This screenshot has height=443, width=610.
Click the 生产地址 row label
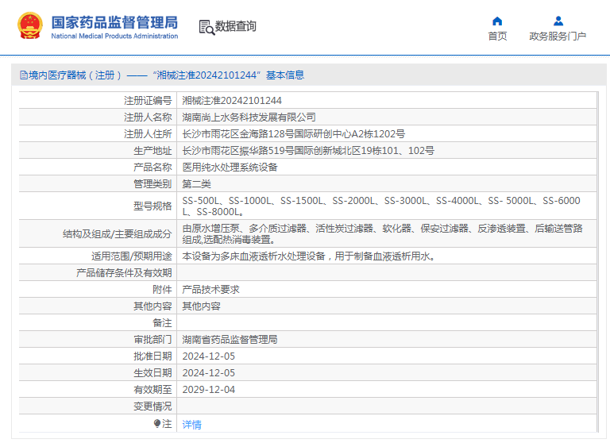click(152, 151)
